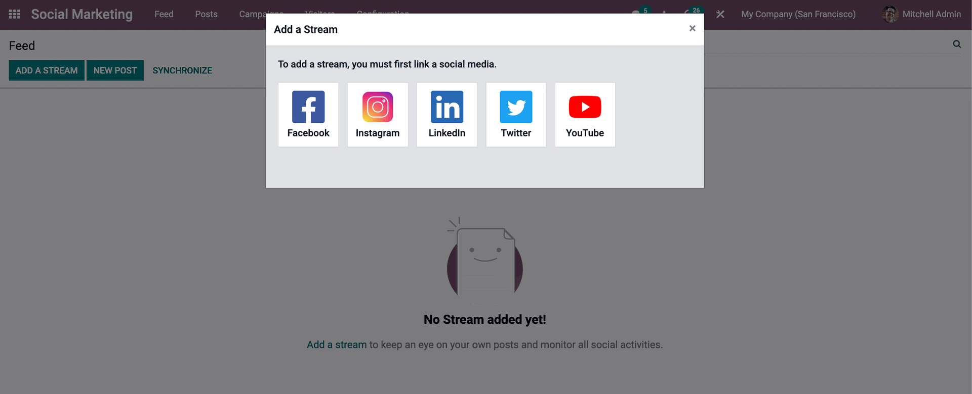Click the Facebook label text

point(308,133)
